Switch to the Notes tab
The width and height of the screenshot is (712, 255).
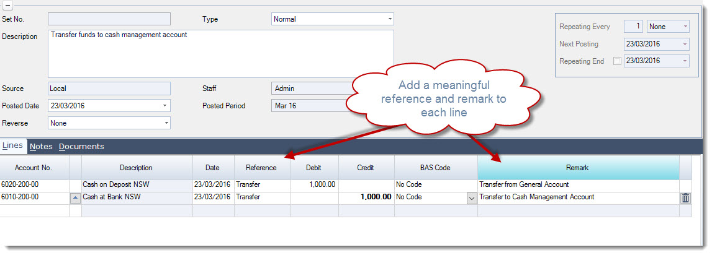[41, 146]
